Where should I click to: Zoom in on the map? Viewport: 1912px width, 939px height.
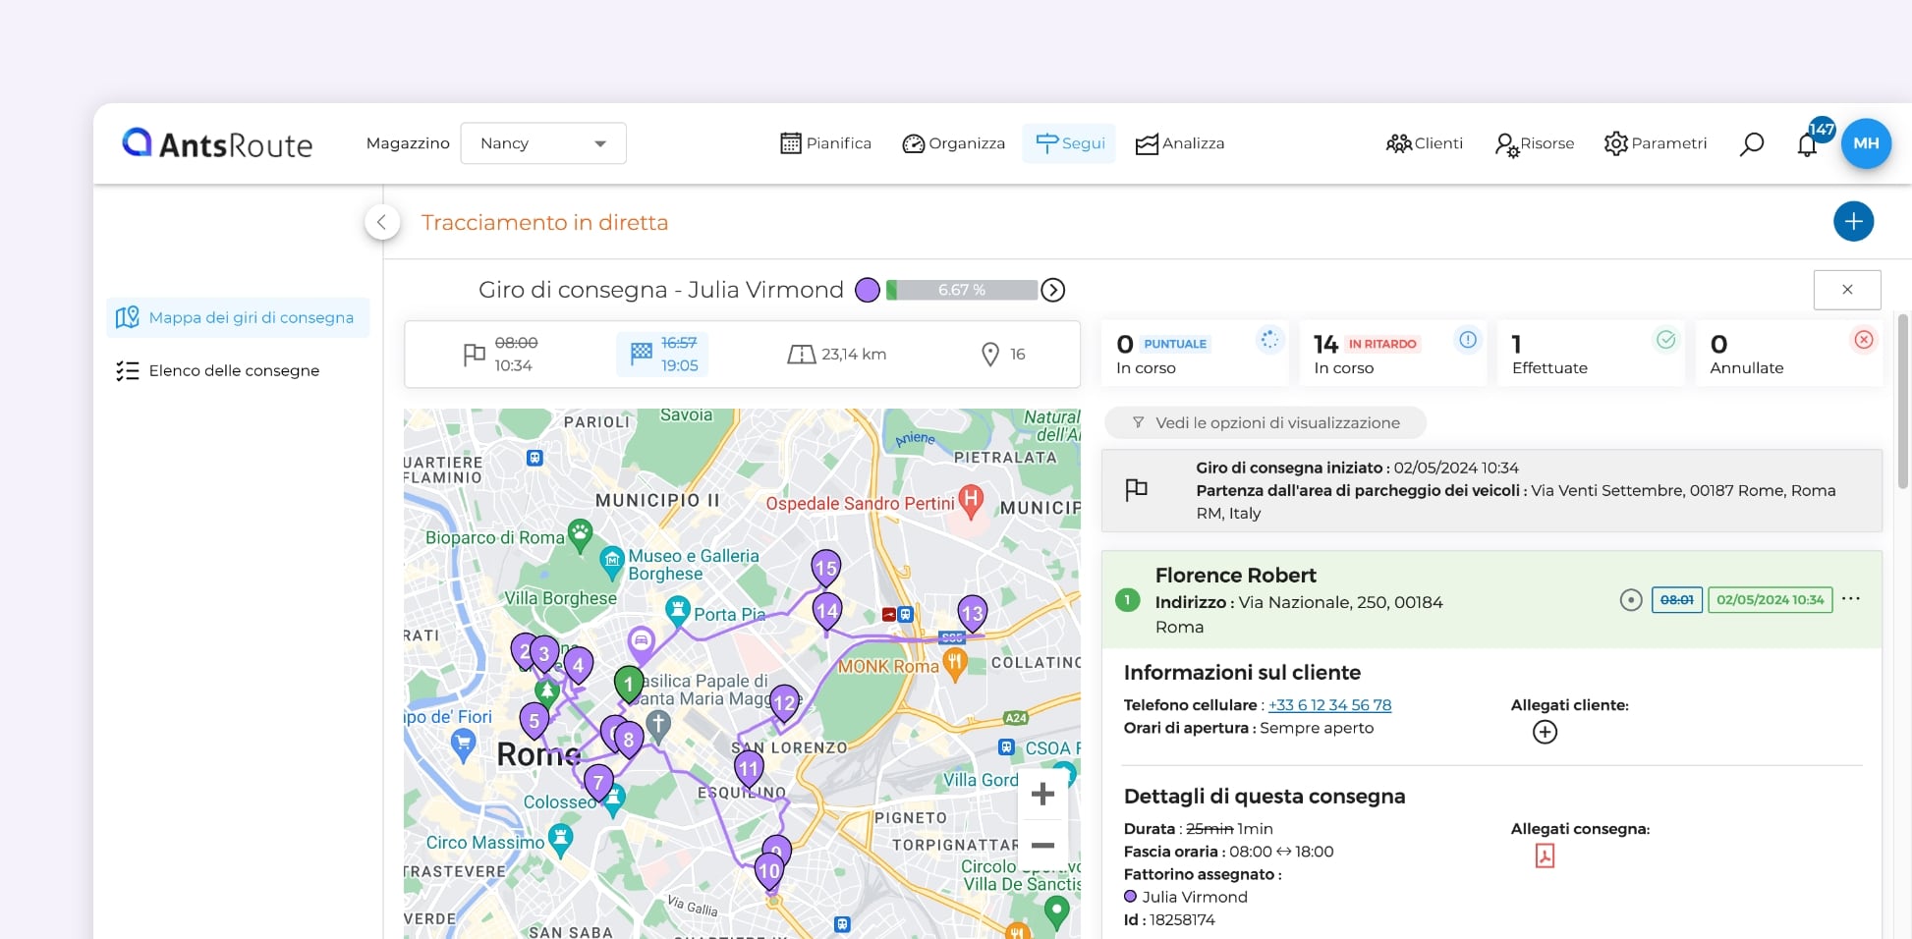tap(1042, 794)
